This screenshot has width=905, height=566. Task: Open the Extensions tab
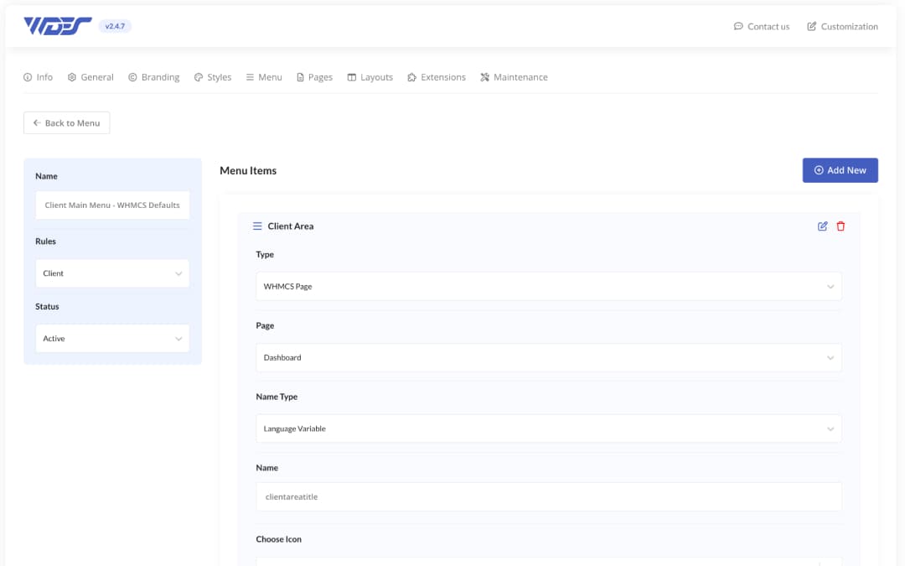click(437, 77)
